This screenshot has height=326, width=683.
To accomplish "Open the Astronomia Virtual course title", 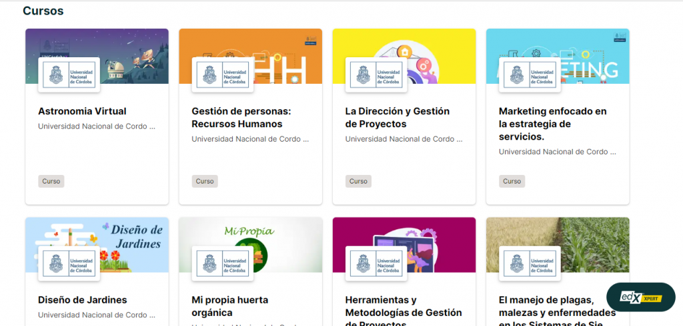I will [82, 111].
